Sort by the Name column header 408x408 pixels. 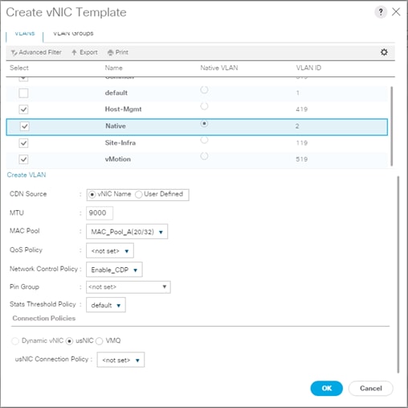pos(113,68)
